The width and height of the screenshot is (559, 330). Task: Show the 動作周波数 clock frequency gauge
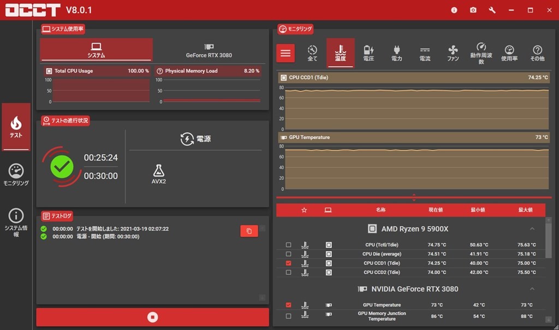click(x=481, y=53)
